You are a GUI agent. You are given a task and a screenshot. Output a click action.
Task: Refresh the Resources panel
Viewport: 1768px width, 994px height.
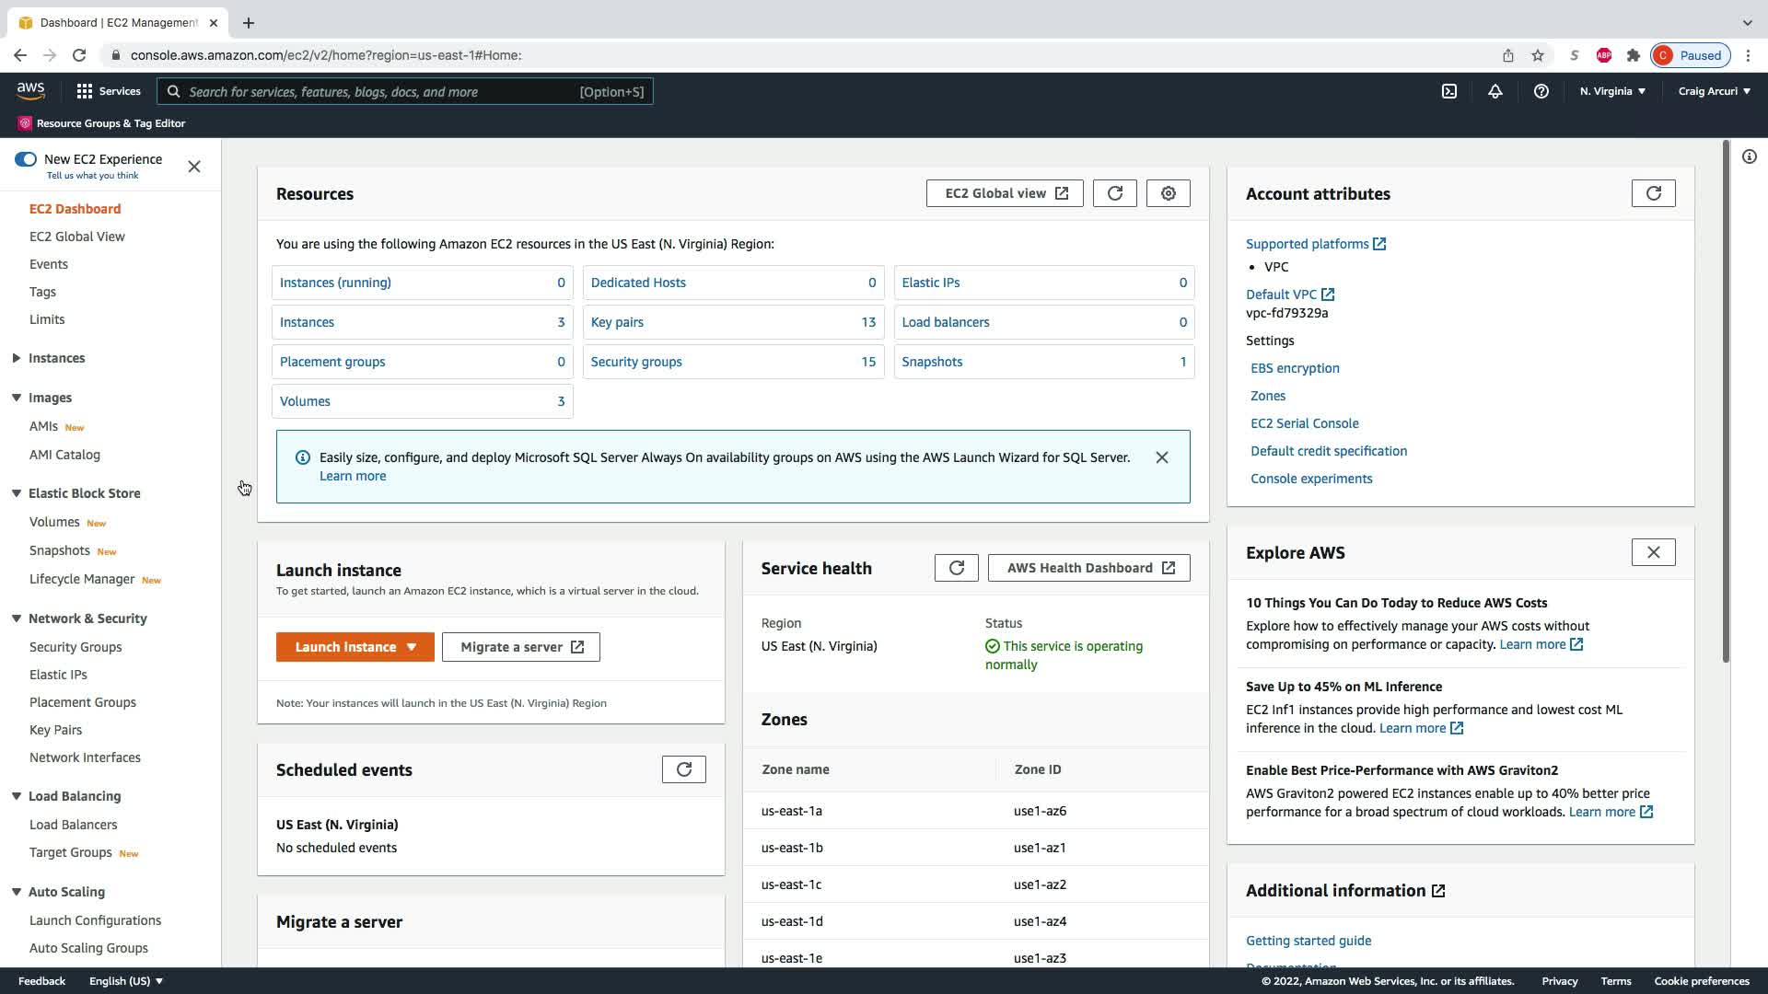1114,193
